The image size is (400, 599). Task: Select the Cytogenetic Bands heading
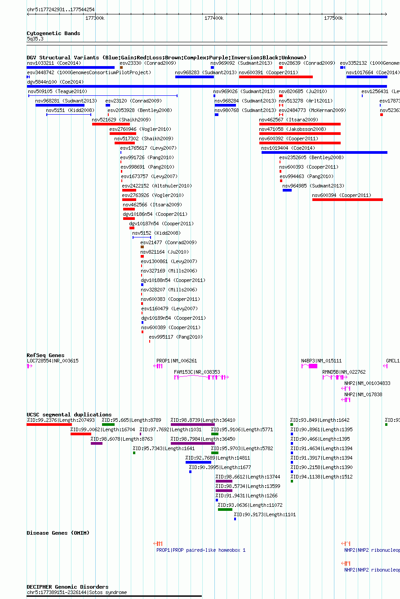tap(53, 33)
